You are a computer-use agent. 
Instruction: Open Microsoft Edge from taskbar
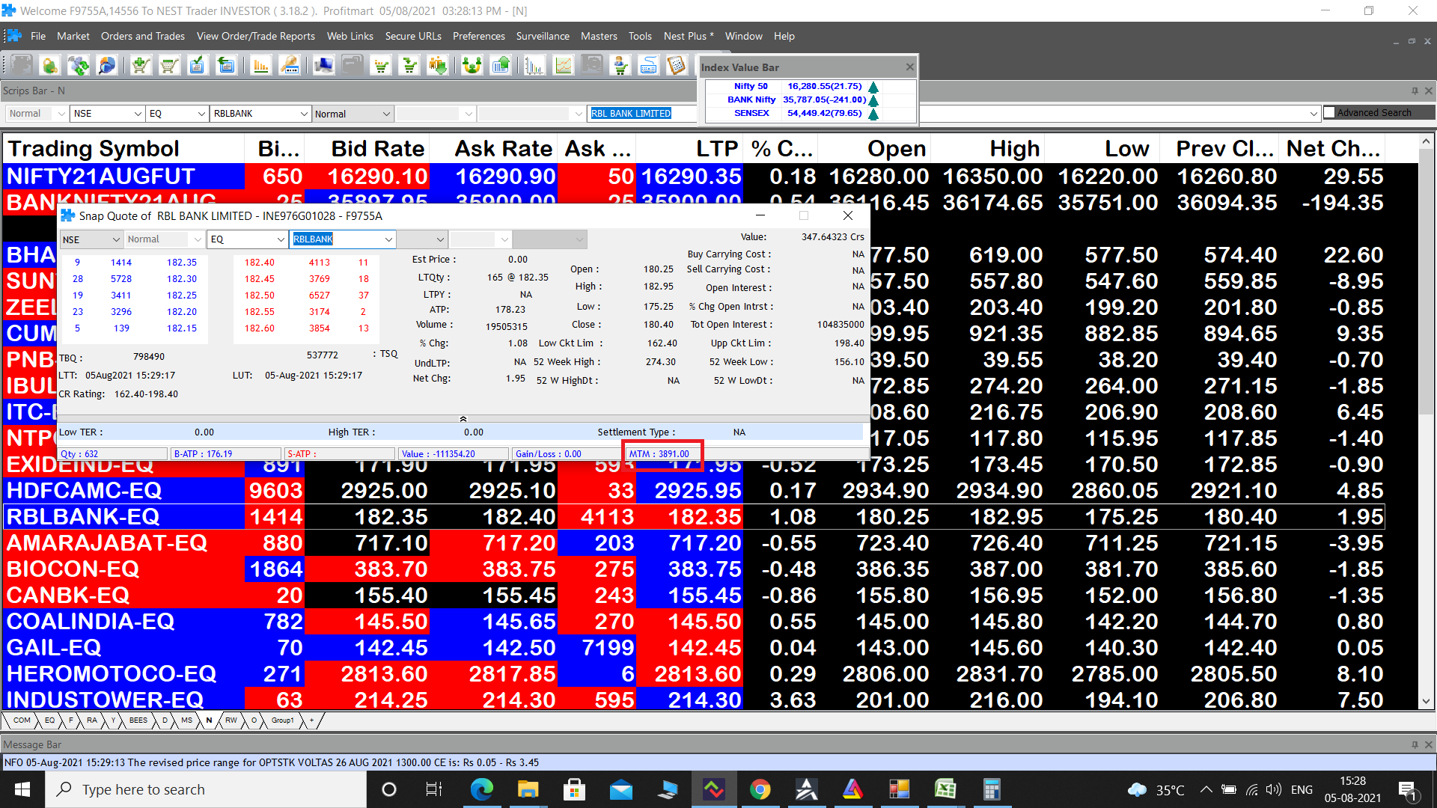pos(482,789)
